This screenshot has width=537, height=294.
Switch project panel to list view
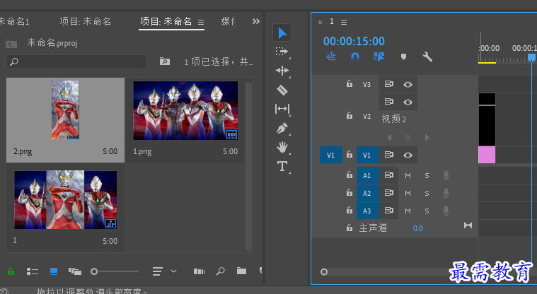[x=33, y=271]
